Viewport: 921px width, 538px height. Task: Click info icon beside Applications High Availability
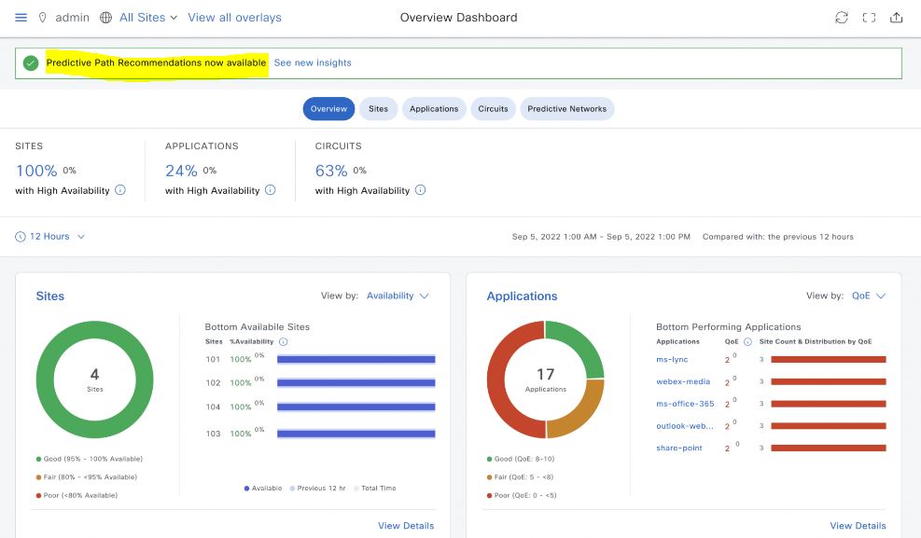[271, 190]
